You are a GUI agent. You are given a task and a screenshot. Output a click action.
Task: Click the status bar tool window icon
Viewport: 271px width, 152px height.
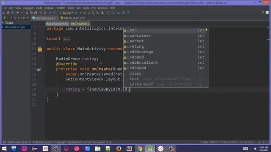coord(4,142)
